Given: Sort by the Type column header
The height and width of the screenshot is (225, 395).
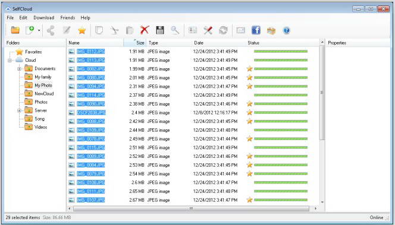Looking at the screenshot, I should 169,43.
